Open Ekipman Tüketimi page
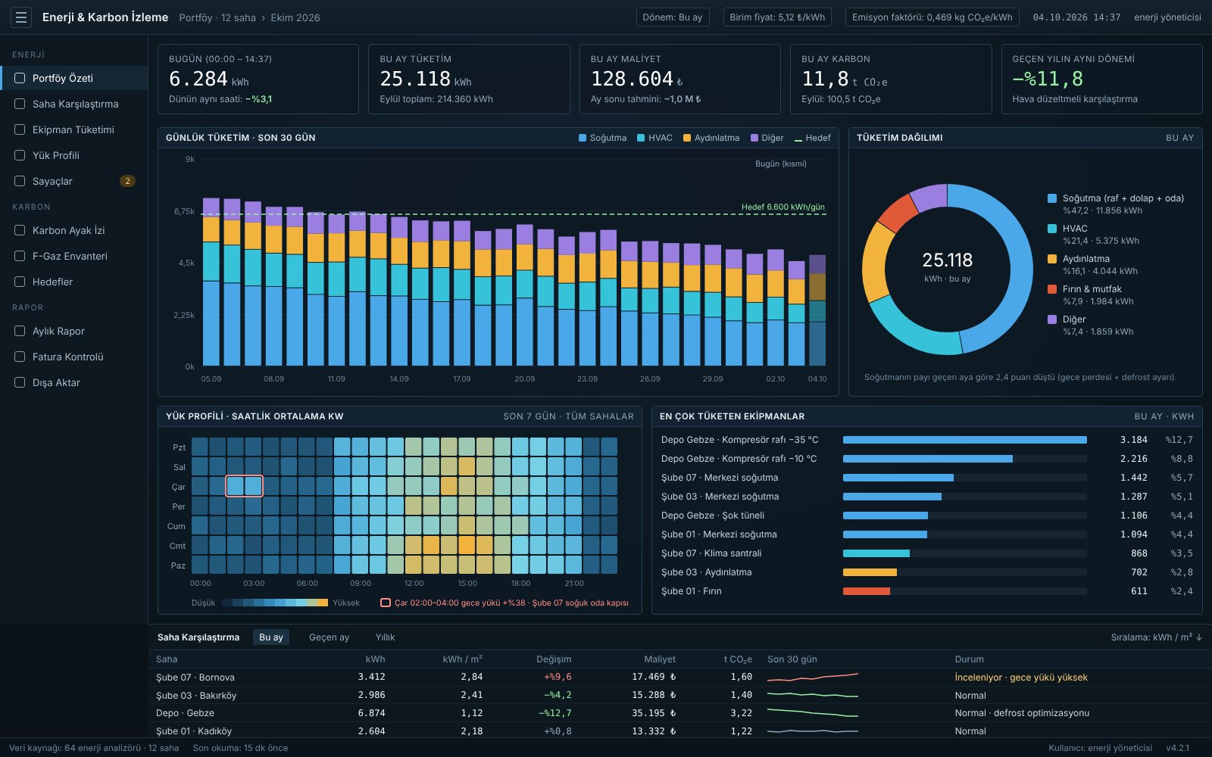This screenshot has width=1212, height=757. point(74,129)
